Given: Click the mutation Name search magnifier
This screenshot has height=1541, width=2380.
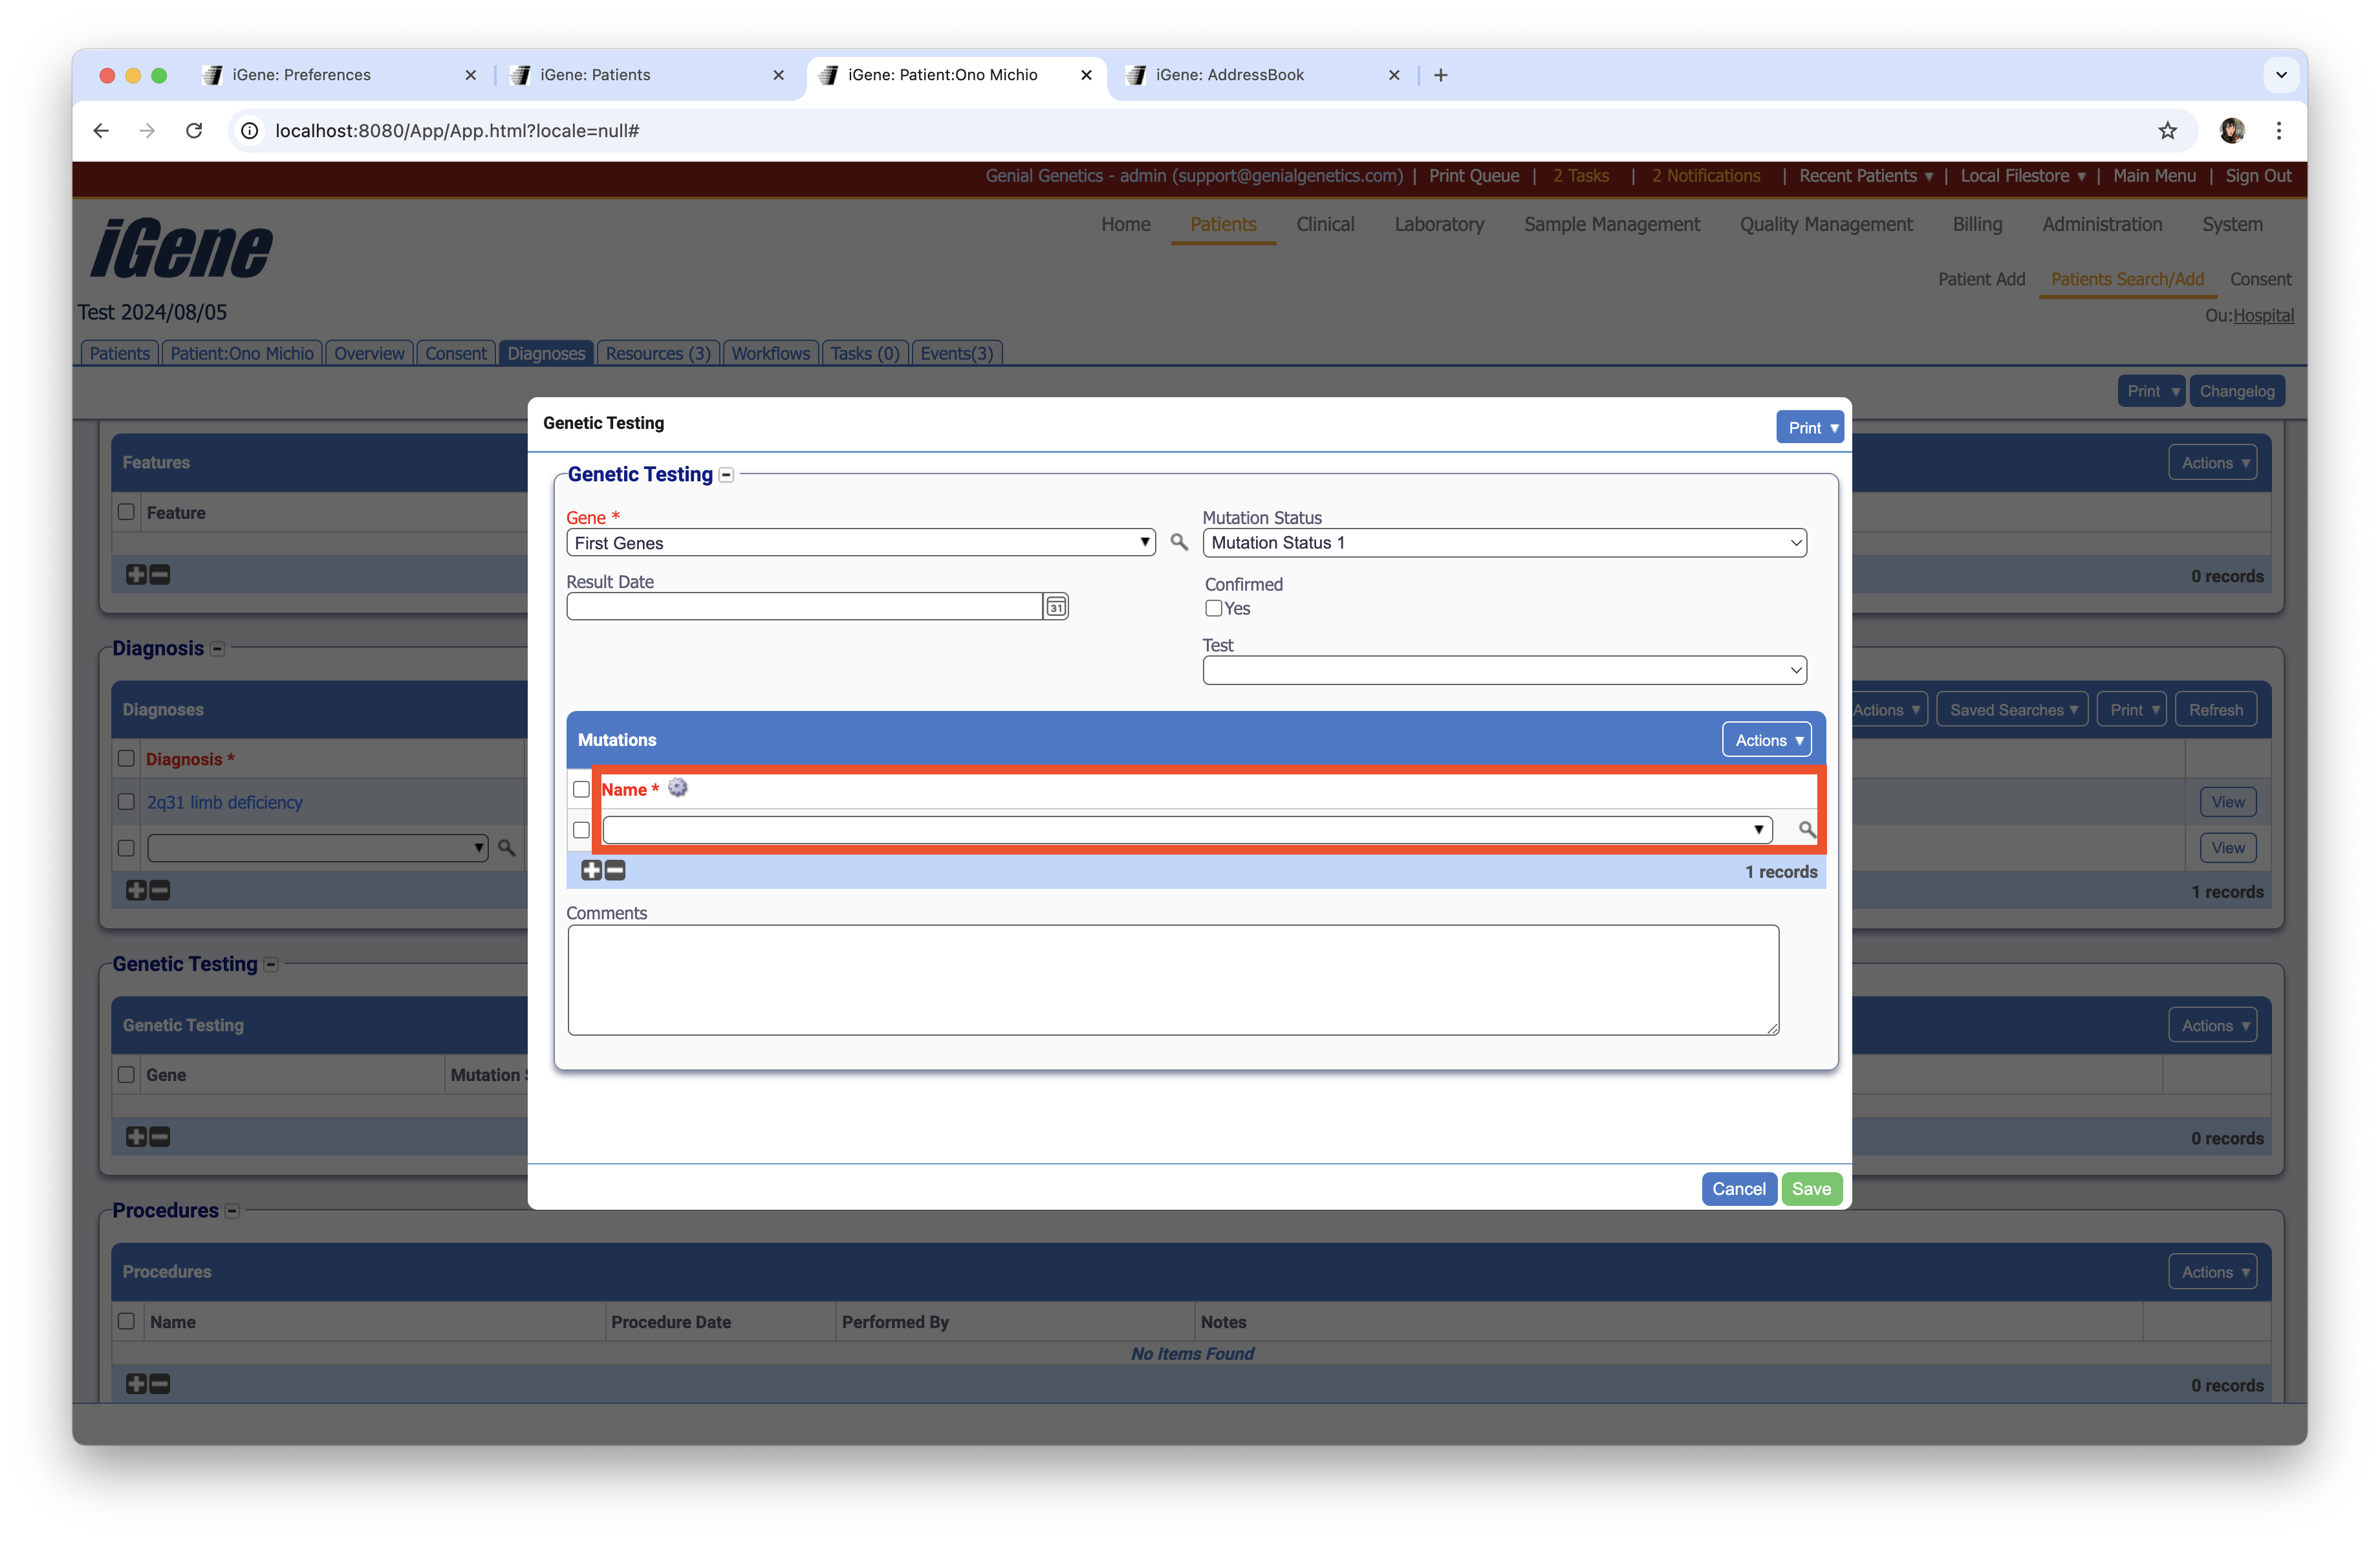Looking at the screenshot, I should [x=1806, y=829].
